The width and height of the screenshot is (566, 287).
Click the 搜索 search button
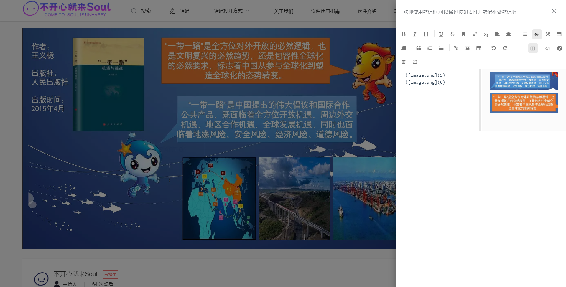[141, 11]
